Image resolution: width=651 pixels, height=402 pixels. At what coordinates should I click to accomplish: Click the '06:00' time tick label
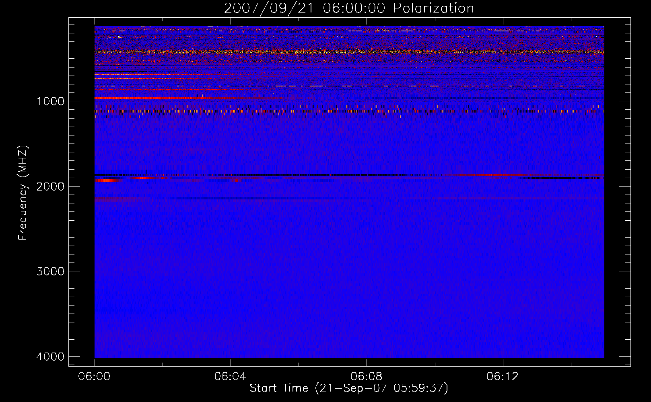(95, 377)
